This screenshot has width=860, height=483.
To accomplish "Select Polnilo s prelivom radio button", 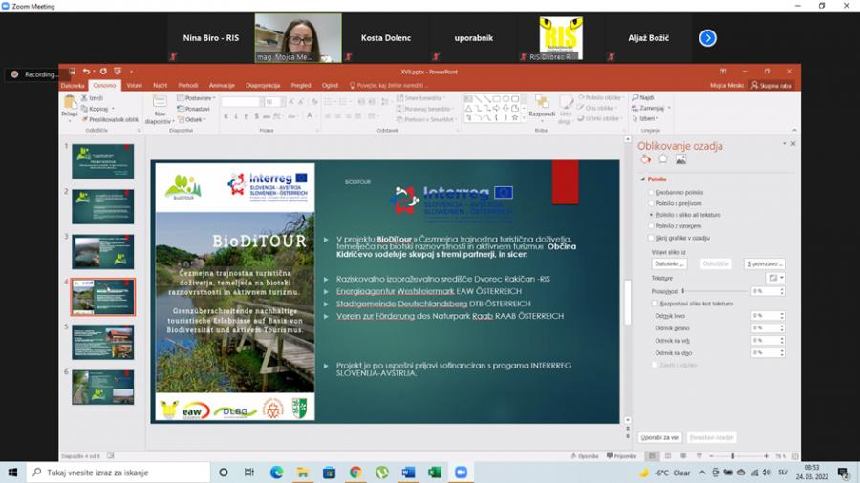I will (x=651, y=203).
